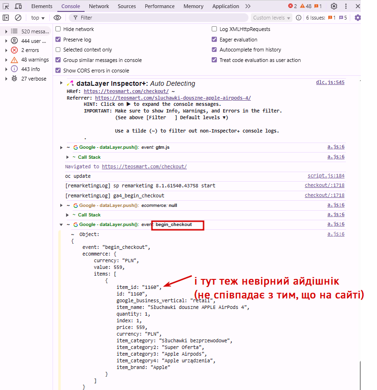Click the console vertical scrollbar
Screen dimensions: 377x390
pyautogui.click(x=360, y=376)
